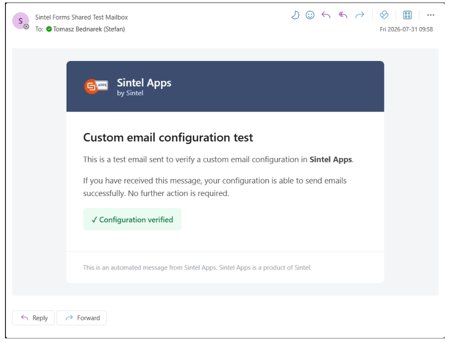Click green verified check beside Tomasz Bednarek
468x343 pixels.
(x=49, y=29)
